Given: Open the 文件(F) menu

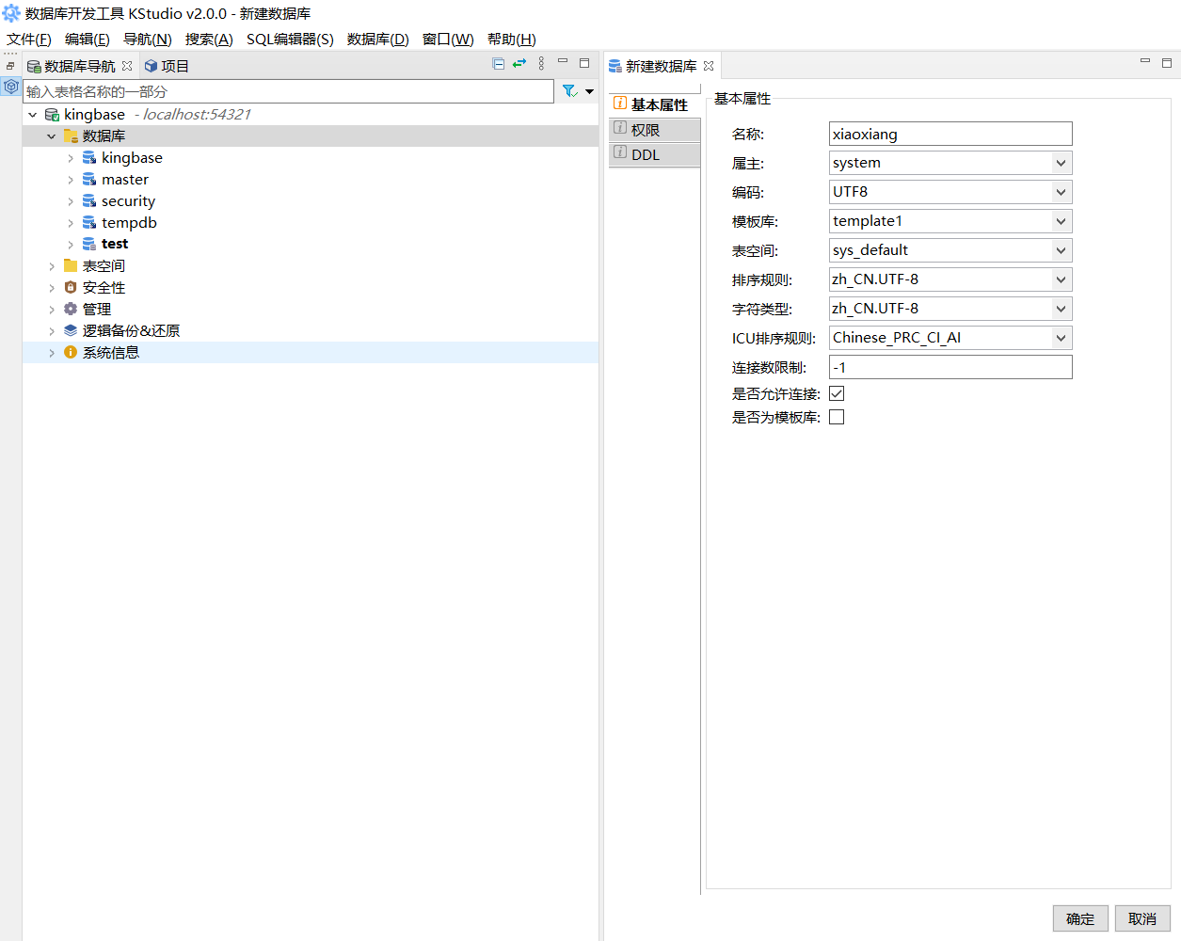Looking at the screenshot, I should [x=29, y=39].
